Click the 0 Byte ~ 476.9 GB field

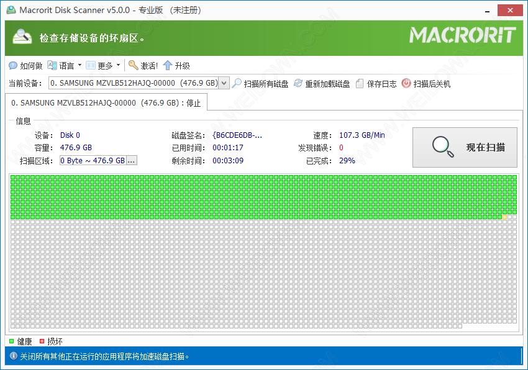point(93,161)
